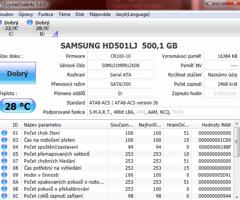Click the Firmware field CR100-10

click(x=121, y=56)
